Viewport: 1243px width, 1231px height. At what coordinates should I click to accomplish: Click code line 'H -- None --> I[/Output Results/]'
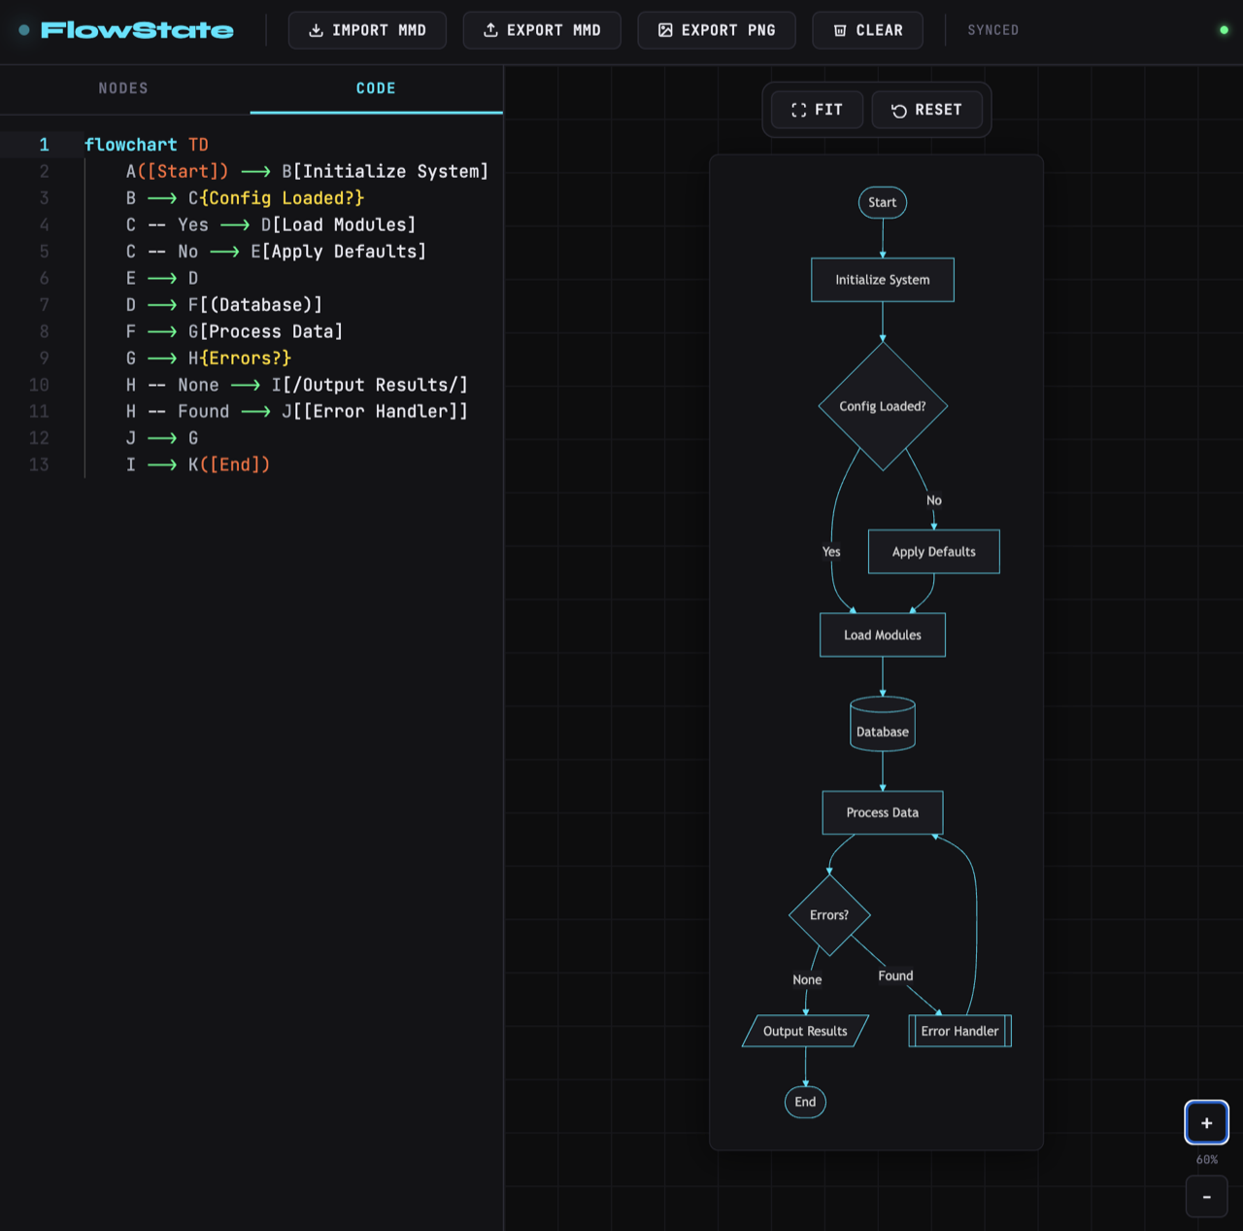point(297,385)
